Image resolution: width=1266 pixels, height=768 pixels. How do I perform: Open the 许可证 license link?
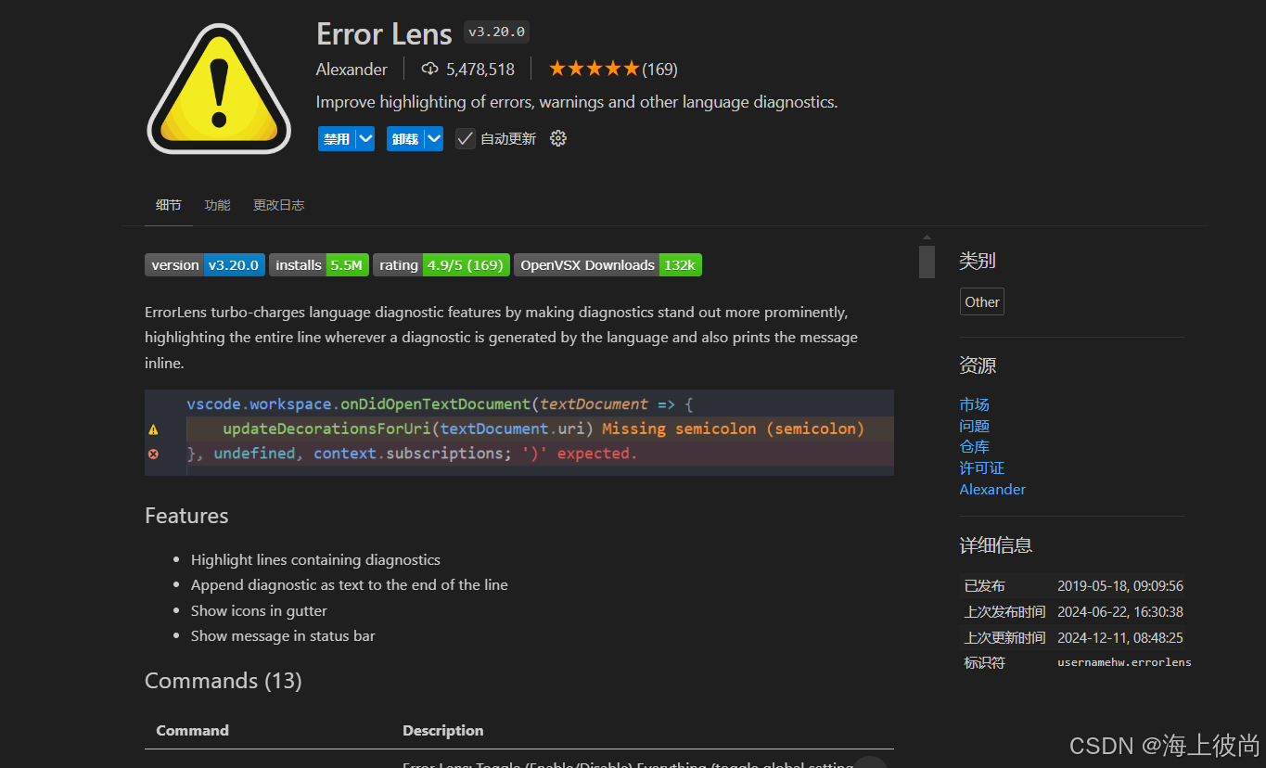tap(982, 468)
